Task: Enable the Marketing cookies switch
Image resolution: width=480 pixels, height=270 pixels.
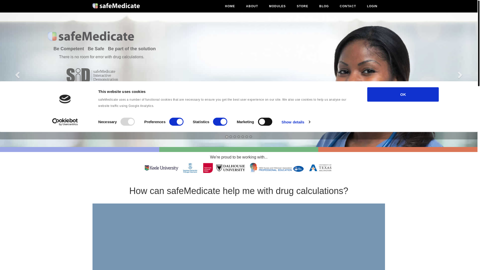Action: [x=265, y=122]
